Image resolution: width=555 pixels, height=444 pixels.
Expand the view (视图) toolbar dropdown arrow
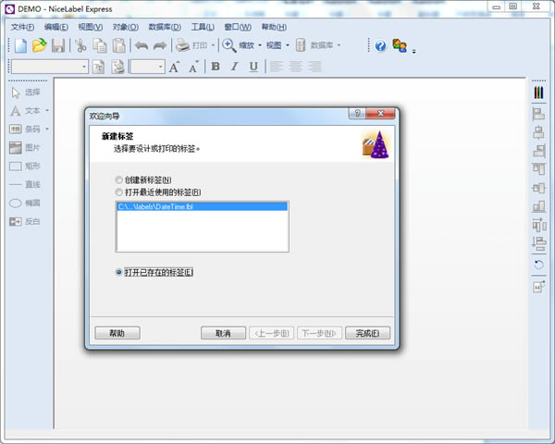click(x=288, y=45)
